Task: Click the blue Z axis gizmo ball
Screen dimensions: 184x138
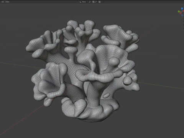Action: tap(182, 8)
